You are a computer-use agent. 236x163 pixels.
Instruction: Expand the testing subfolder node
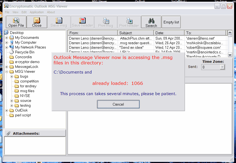[12, 106]
